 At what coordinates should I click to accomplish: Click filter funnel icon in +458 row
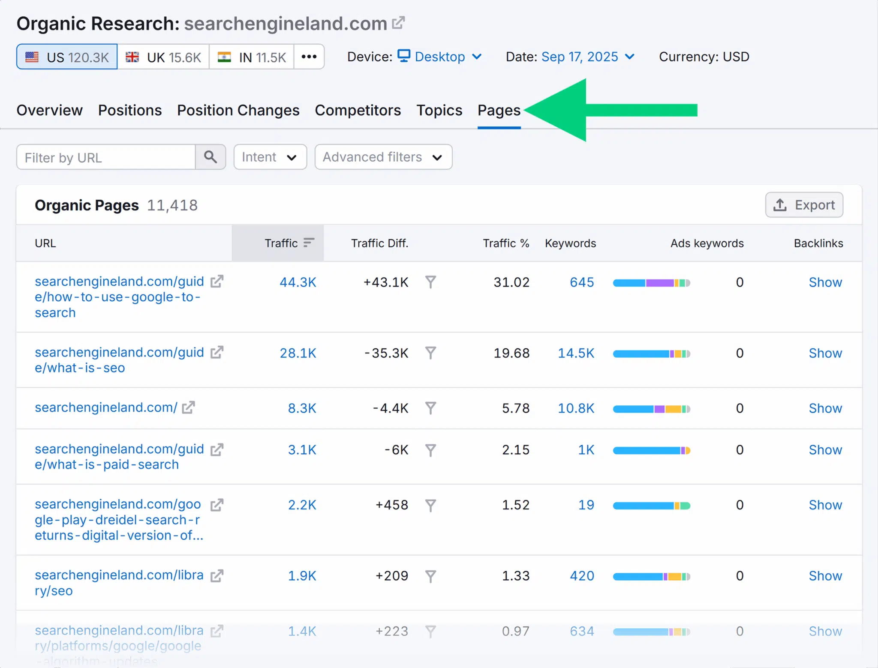point(430,505)
